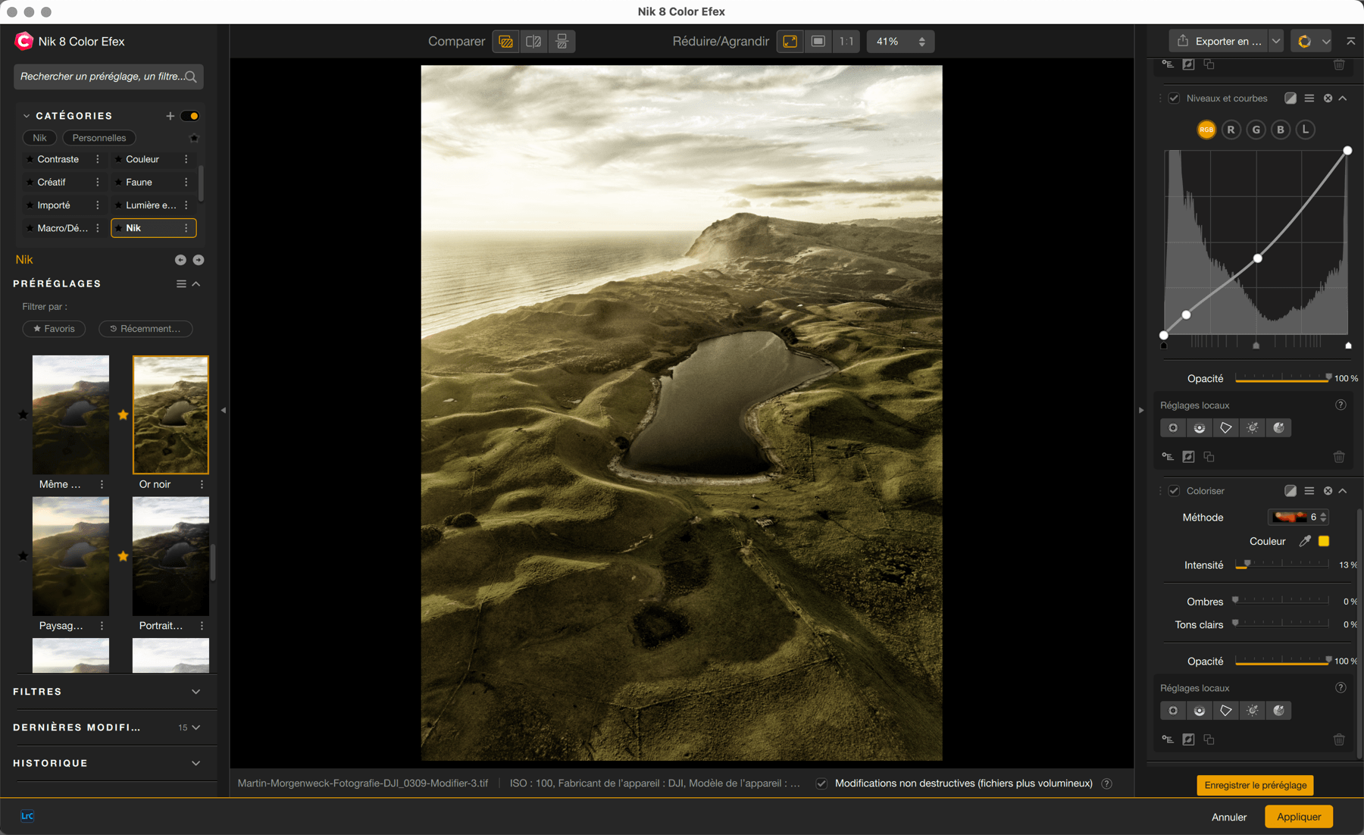Go to next preset category arrow
The height and width of the screenshot is (835, 1364).
199,260
